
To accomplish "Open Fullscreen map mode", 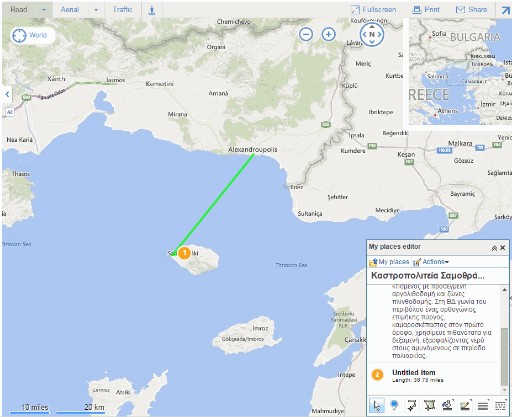I will 373,10.
